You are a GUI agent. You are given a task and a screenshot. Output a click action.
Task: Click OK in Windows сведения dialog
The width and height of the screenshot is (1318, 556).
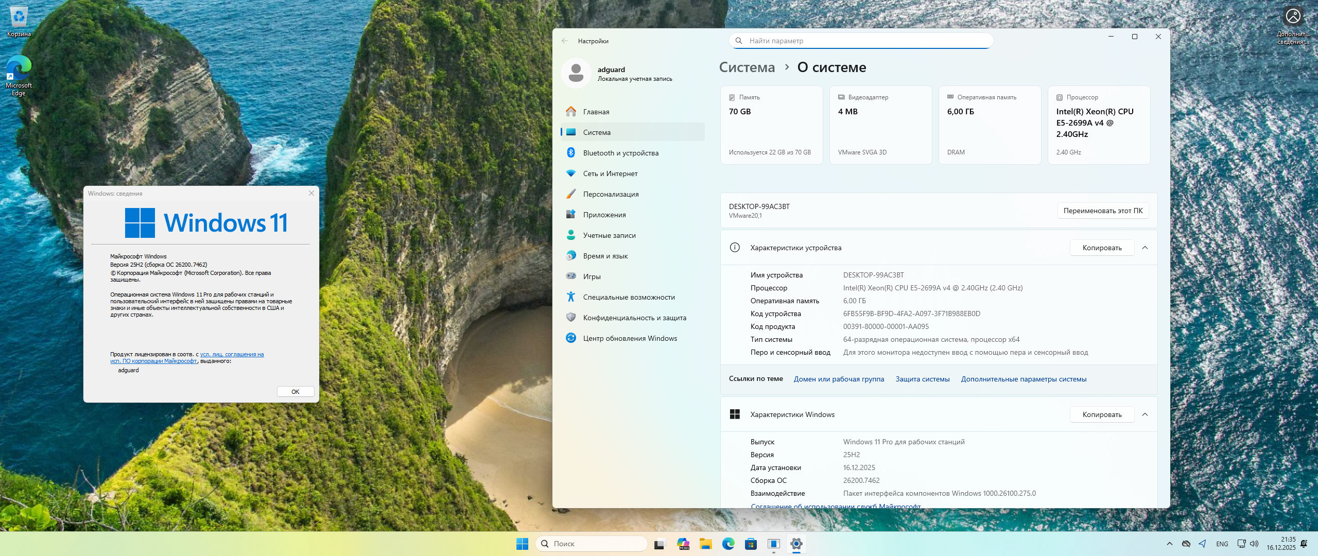point(296,392)
